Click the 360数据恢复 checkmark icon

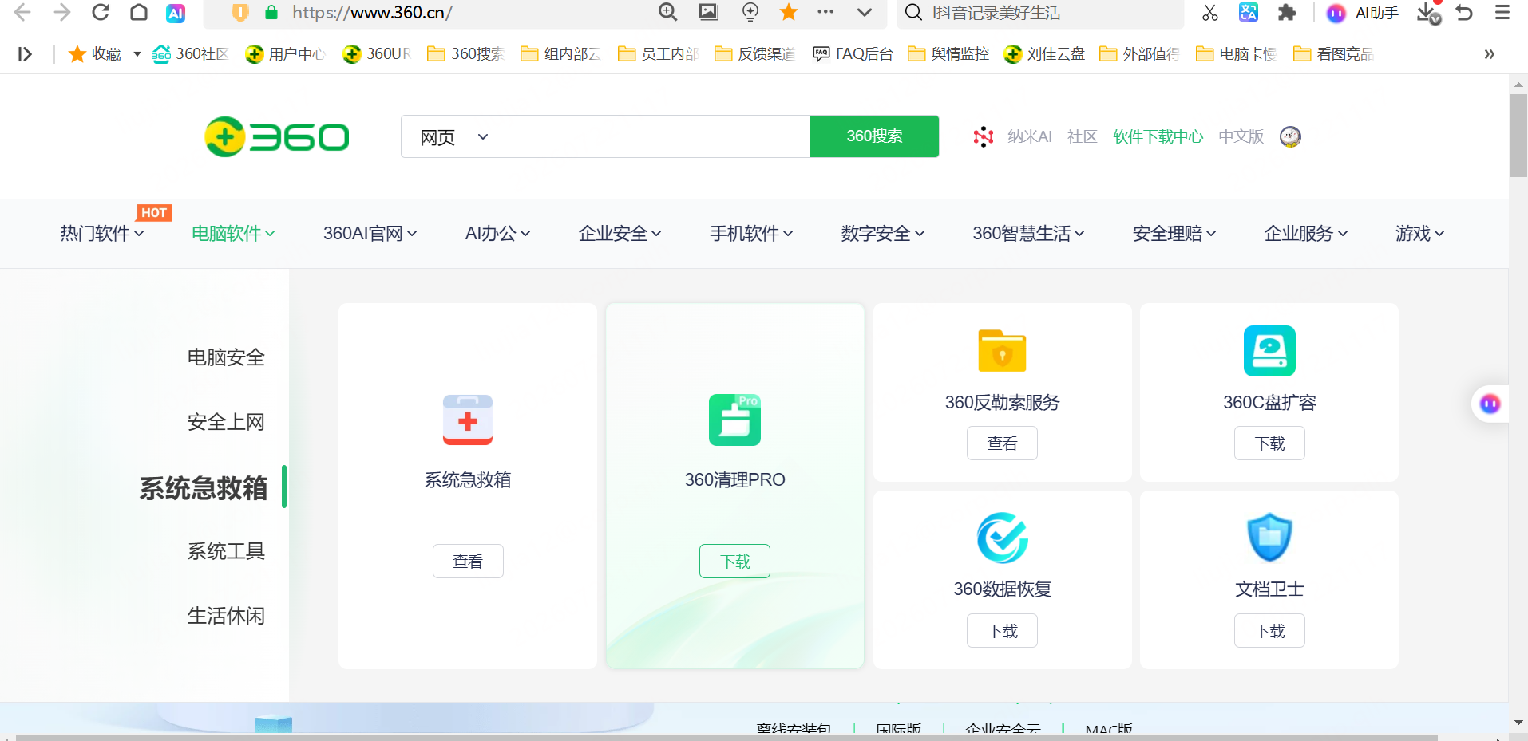click(1003, 538)
